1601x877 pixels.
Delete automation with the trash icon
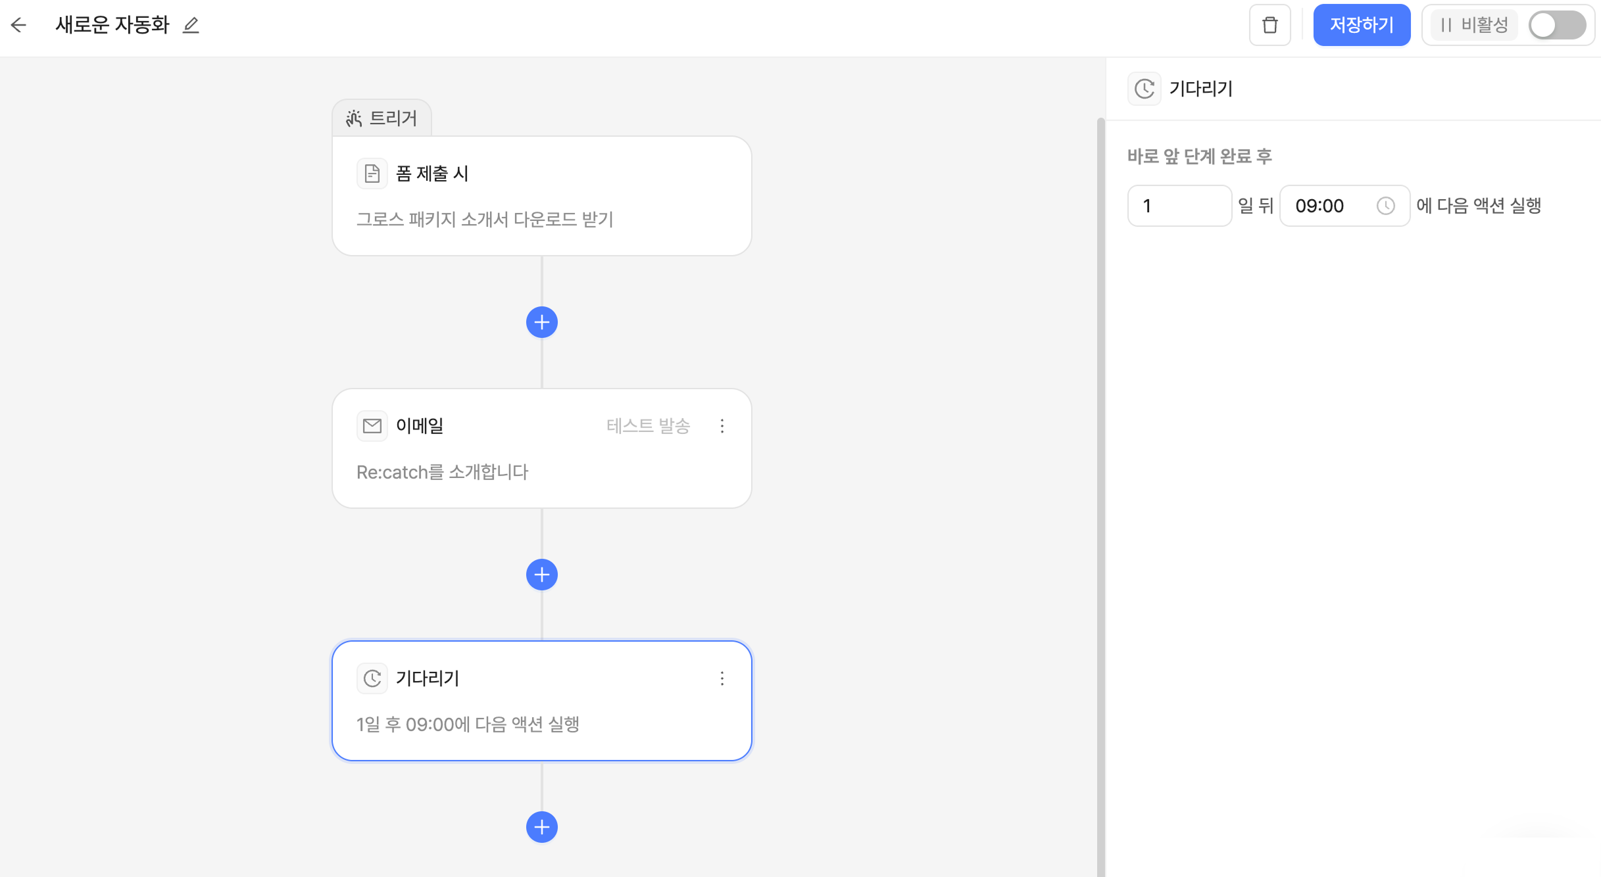1269,25
